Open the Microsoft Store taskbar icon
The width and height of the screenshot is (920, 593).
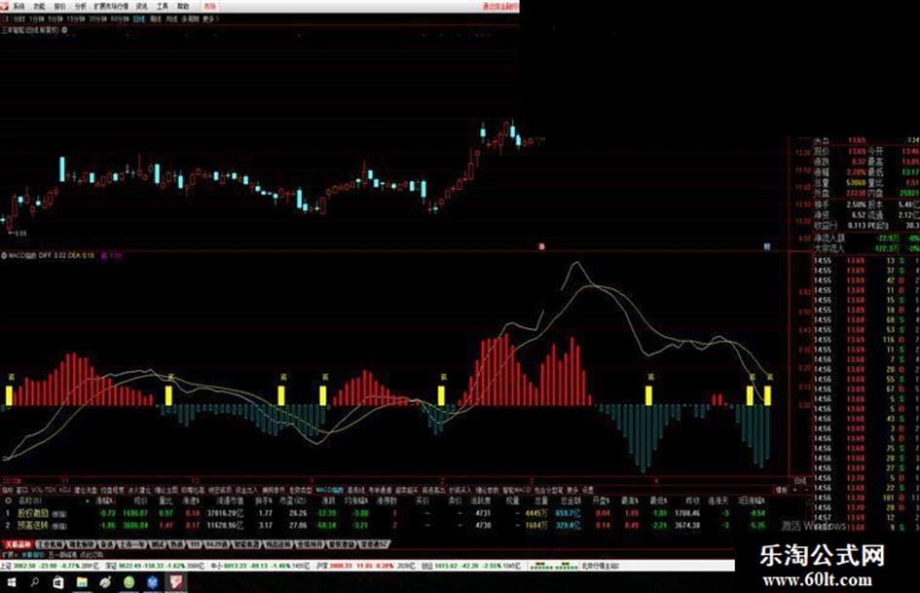tap(58, 582)
